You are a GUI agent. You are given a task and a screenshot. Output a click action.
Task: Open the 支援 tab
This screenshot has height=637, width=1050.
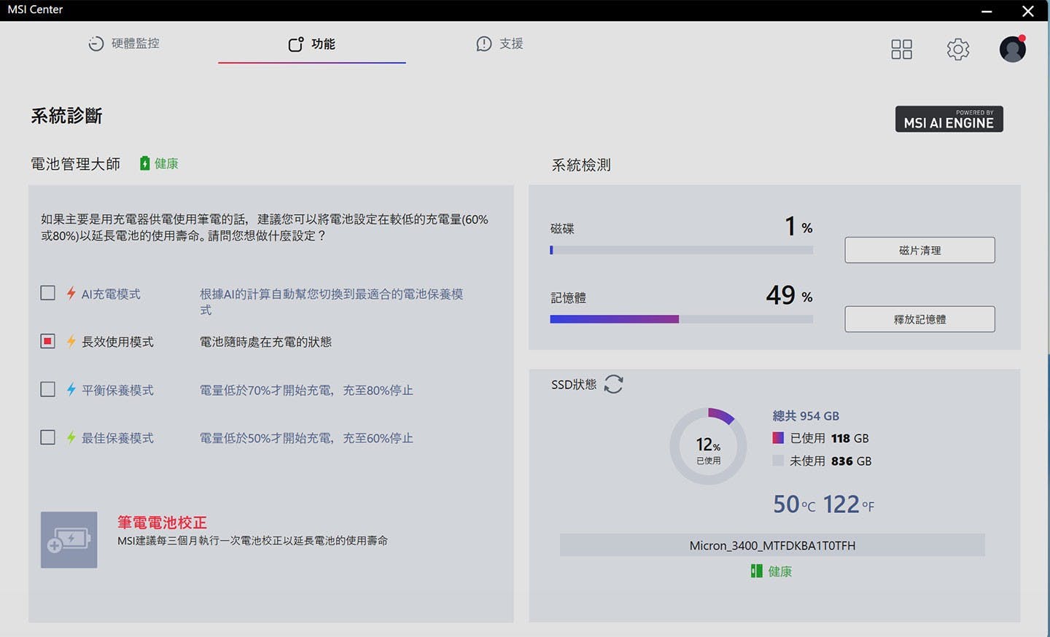(499, 44)
